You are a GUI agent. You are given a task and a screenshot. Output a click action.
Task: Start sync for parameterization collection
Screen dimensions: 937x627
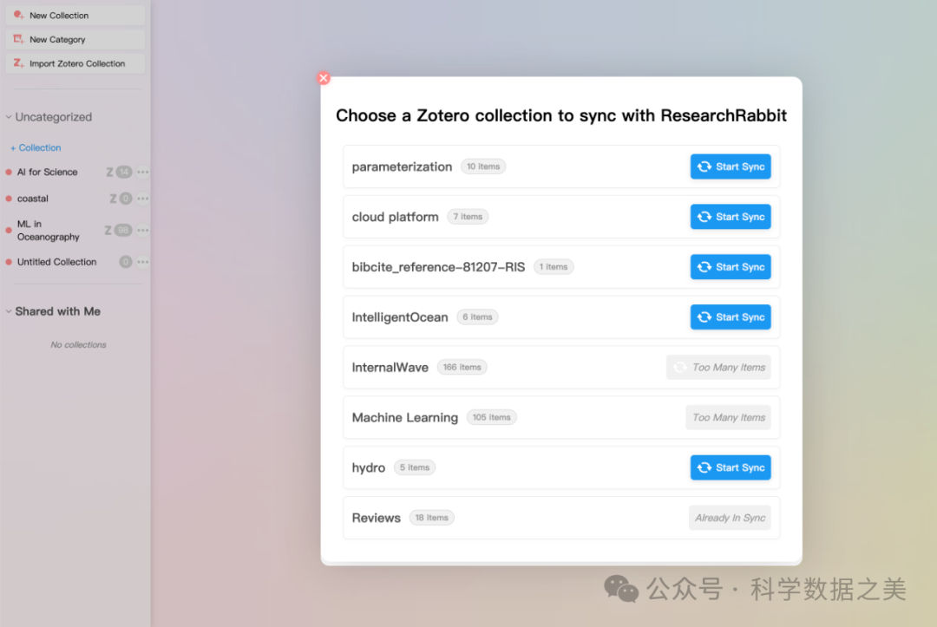[x=731, y=167]
